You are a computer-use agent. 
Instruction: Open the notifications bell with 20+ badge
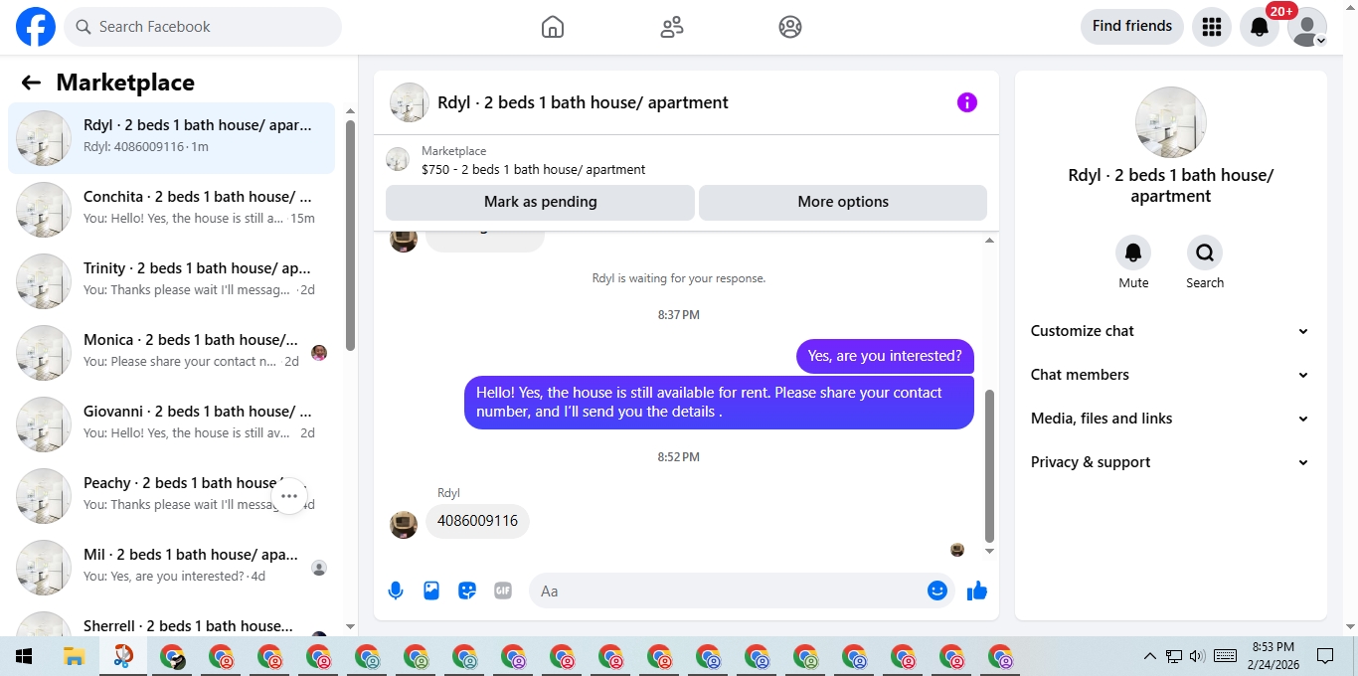tap(1260, 27)
